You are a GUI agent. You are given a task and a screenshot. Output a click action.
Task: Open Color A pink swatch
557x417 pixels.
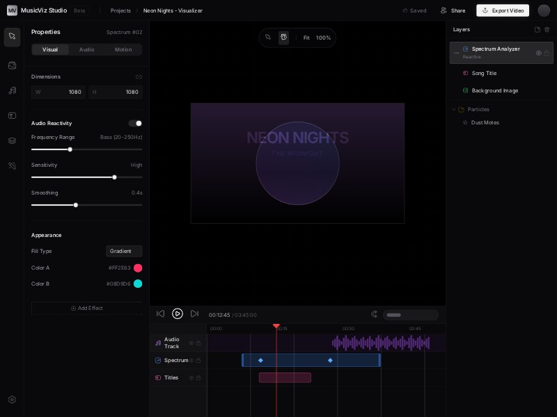138,268
